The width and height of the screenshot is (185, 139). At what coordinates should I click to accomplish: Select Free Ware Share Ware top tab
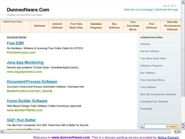(76, 26)
